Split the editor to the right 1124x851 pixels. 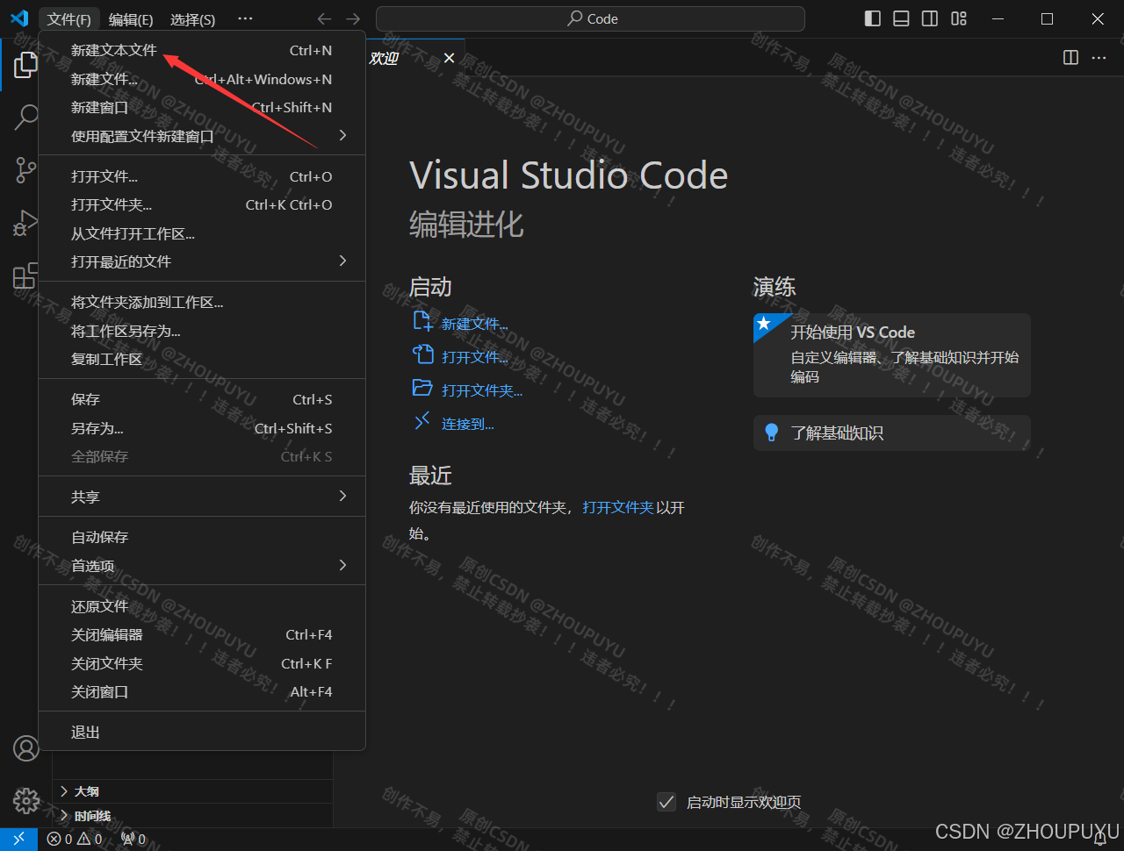1070,57
